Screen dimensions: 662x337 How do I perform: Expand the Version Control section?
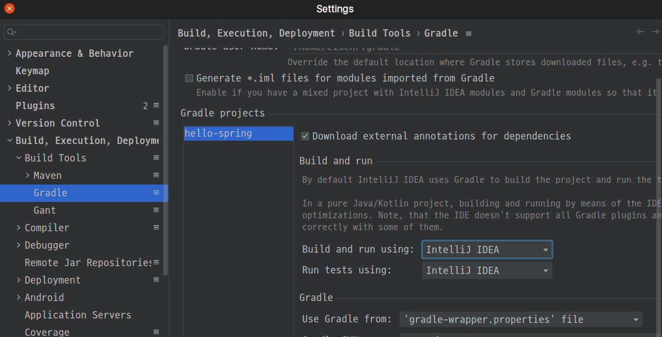[10, 123]
